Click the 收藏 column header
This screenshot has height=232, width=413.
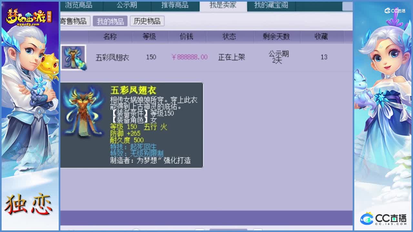pos(321,37)
